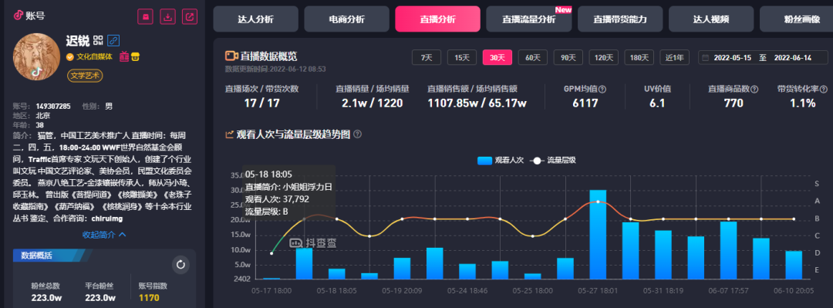Select the 90天 time range
The image size is (833, 308).
coord(568,57)
